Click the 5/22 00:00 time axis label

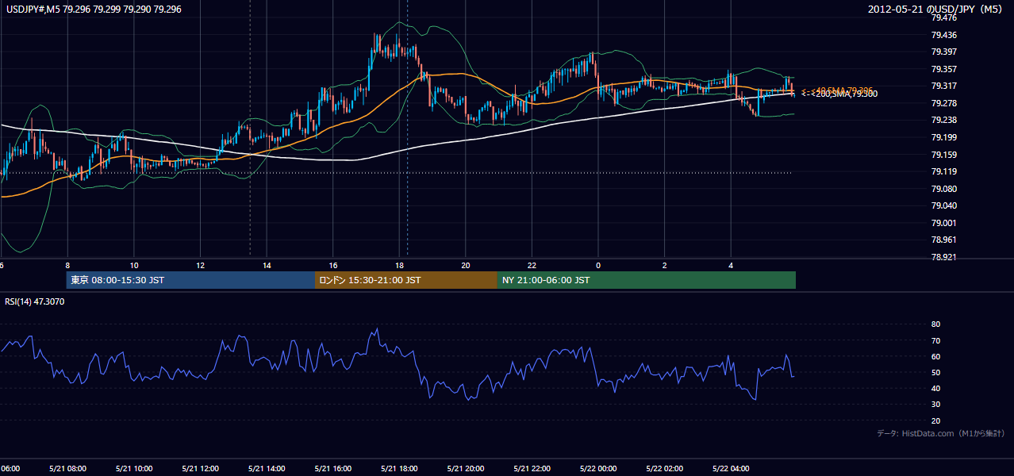pos(598,468)
